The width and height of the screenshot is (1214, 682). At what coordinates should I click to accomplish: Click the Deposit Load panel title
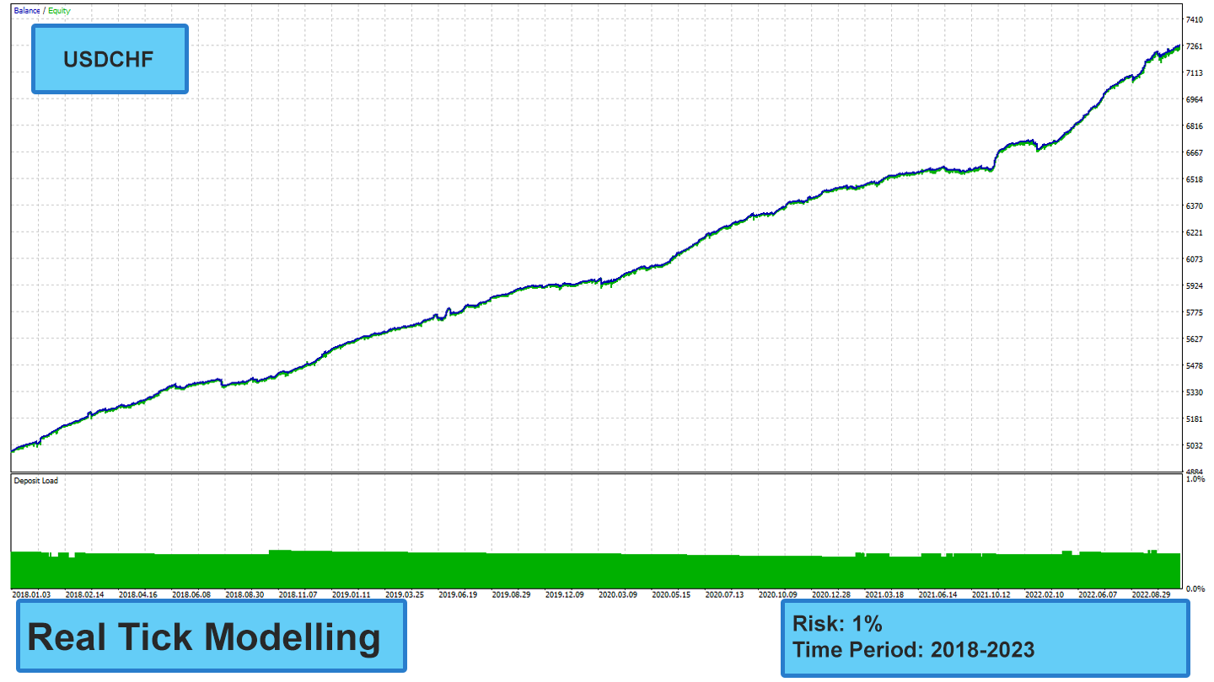tap(36, 481)
